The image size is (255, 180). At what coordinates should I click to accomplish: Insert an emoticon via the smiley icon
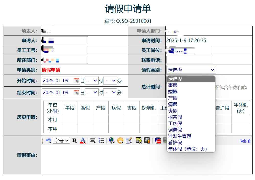click(x=120, y=140)
